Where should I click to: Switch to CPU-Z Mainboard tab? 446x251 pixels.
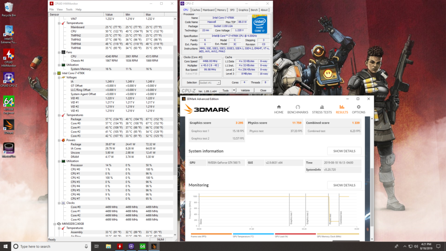208,10
